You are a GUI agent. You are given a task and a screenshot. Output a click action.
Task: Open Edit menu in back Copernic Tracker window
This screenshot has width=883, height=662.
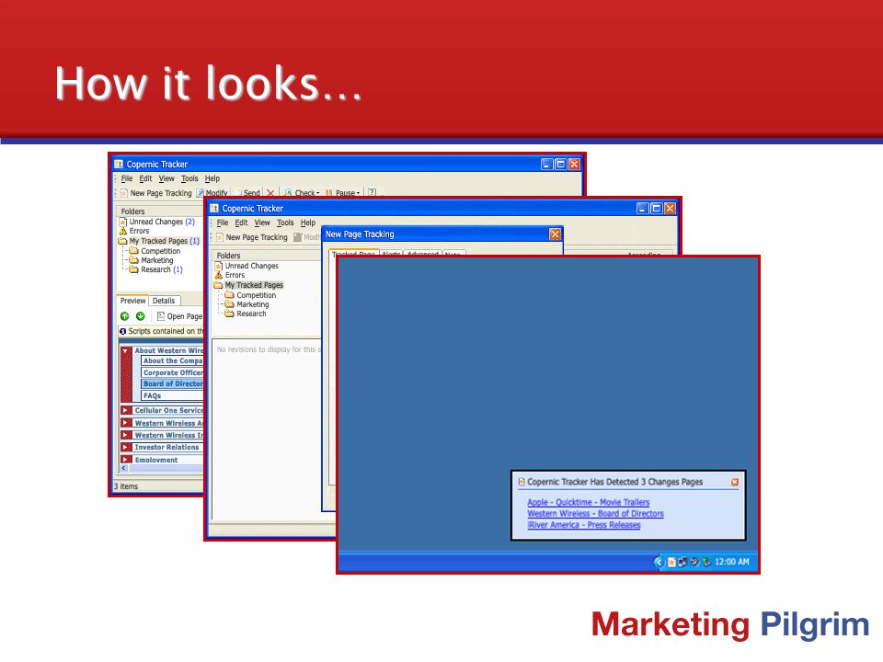point(145,178)
